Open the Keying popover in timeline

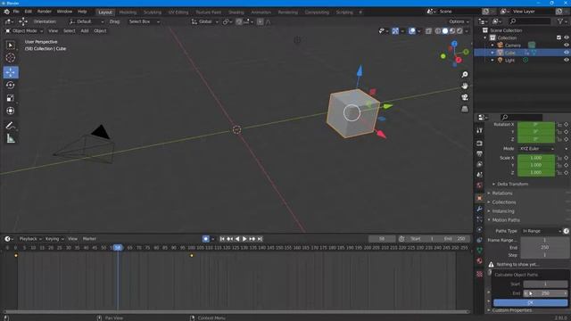[x=54, y=239]
